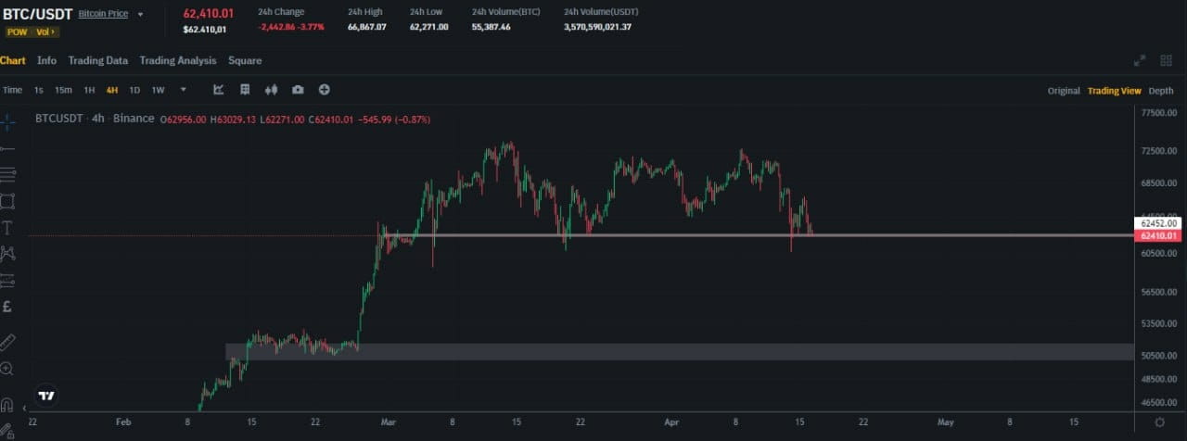
Task: Click the grid layout toolbar icon
Action: point(245,90)
